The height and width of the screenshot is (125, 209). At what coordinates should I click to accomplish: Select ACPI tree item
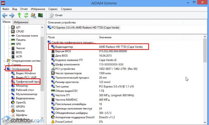(19, 57)
